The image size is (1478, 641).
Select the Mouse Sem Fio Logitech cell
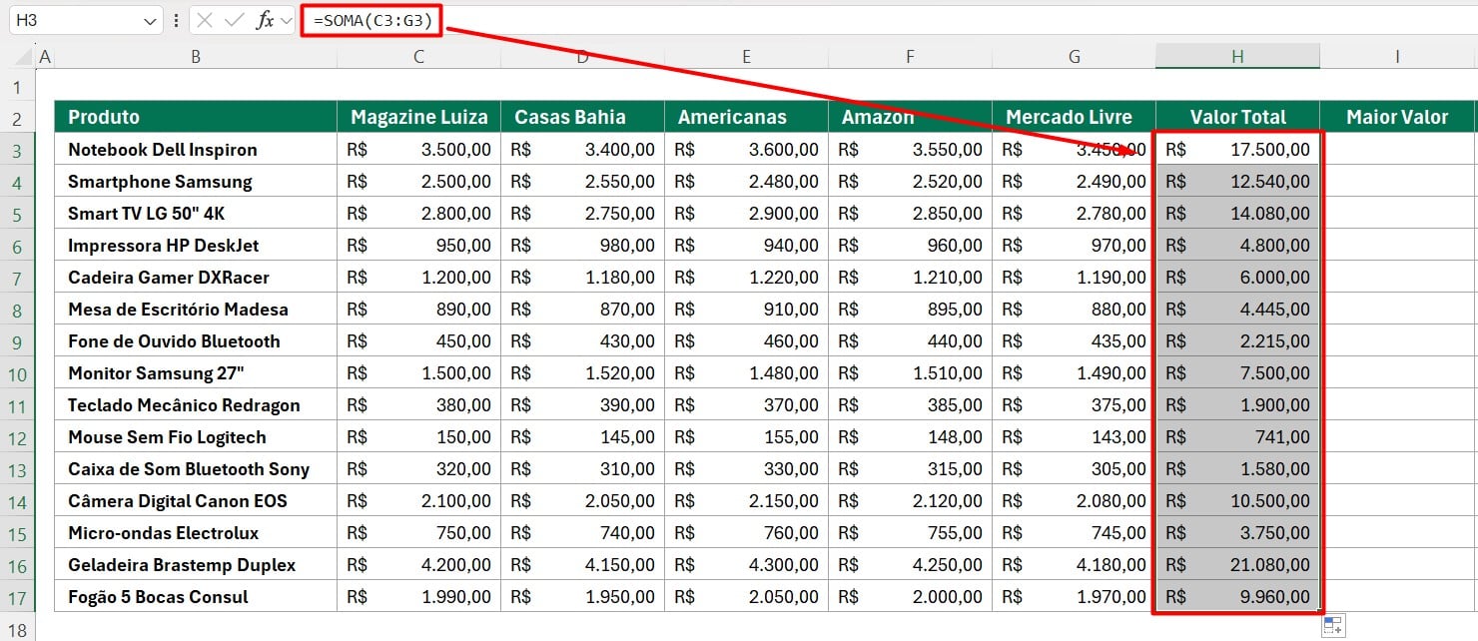[x=196, y=436]
